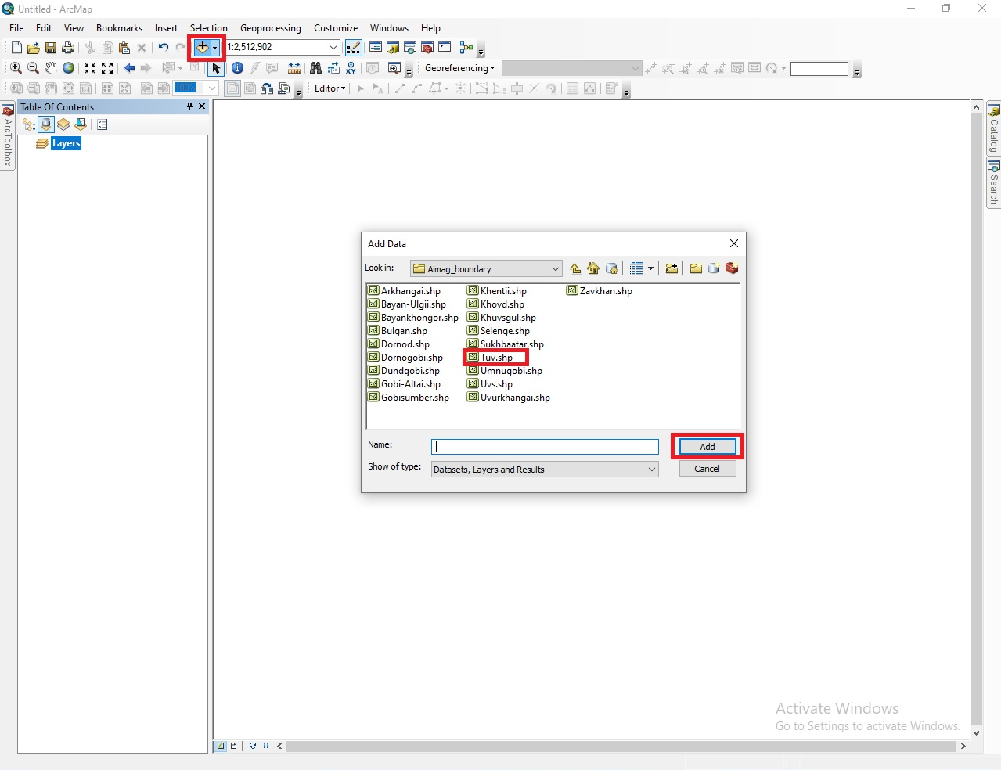The image size is (1001, 770).
Task: Select Arkhangai.shp in the file list
Action: [x=405, y=291]
